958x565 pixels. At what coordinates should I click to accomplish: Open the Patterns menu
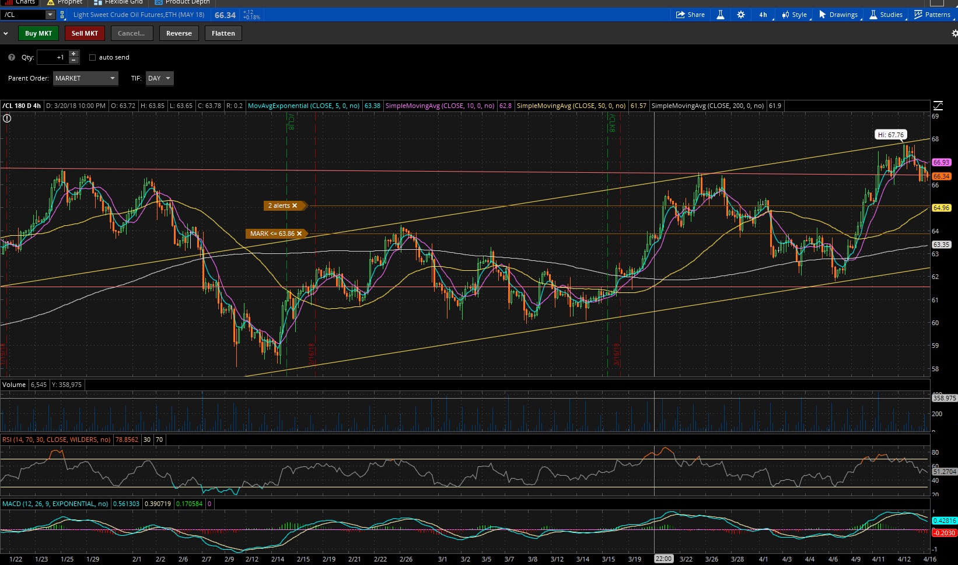coord(933,15)
